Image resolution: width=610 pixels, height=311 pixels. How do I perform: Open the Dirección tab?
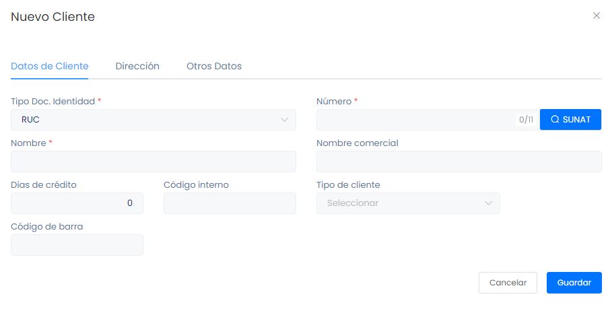coord(137,67)
